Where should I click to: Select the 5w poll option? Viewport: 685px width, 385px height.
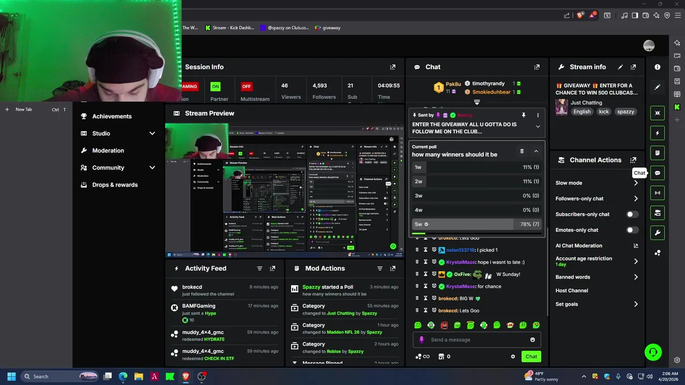(x=476, y=224)
